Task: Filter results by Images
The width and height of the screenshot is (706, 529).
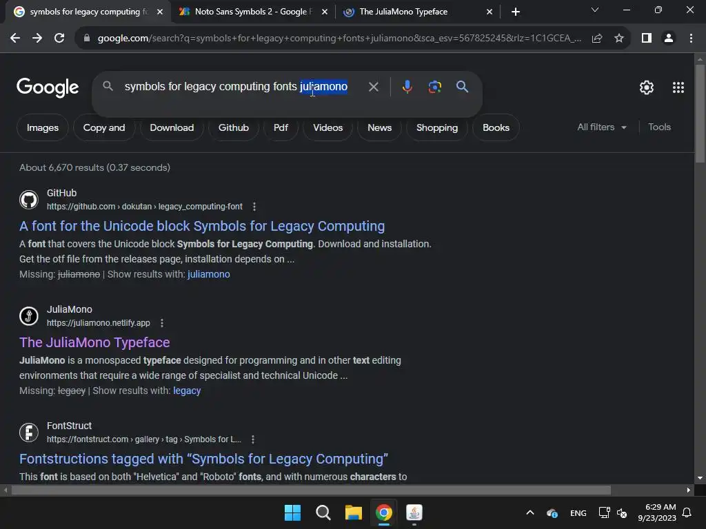Action: pyautogui.click(x=43, y=127)
